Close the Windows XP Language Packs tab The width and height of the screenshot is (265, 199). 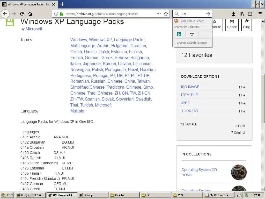pyautogui.click(x=54, y=4)
